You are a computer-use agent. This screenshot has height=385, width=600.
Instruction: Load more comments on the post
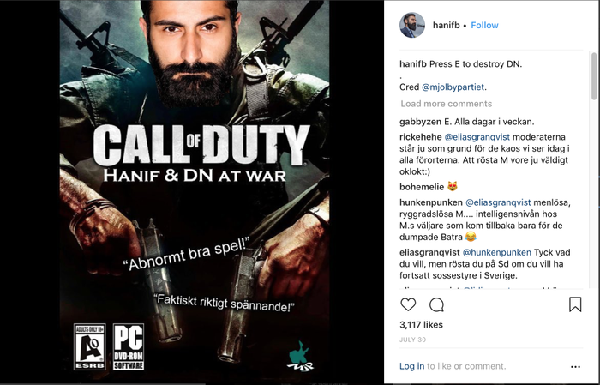click(x=447, y=104)
